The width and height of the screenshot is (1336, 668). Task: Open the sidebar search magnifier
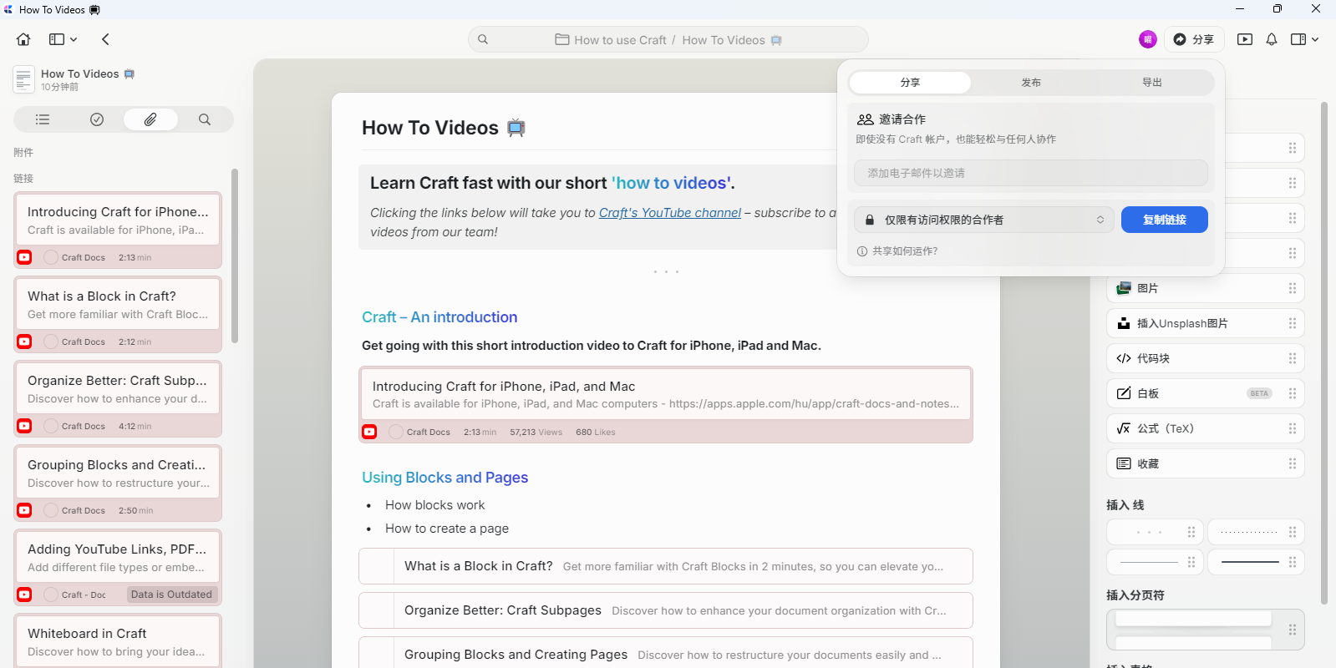pyautogui.click(x=205, y=119)
